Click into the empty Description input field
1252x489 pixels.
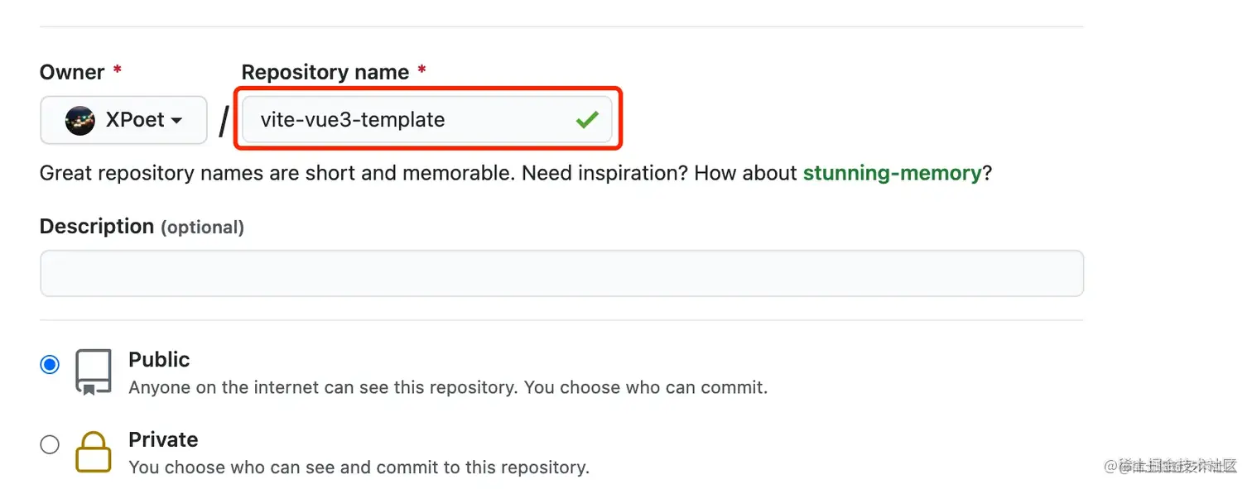point(561,273)
